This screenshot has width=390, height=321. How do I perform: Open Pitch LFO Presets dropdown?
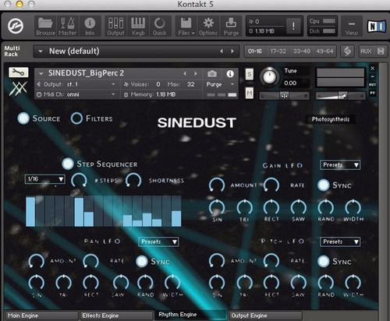340,242
